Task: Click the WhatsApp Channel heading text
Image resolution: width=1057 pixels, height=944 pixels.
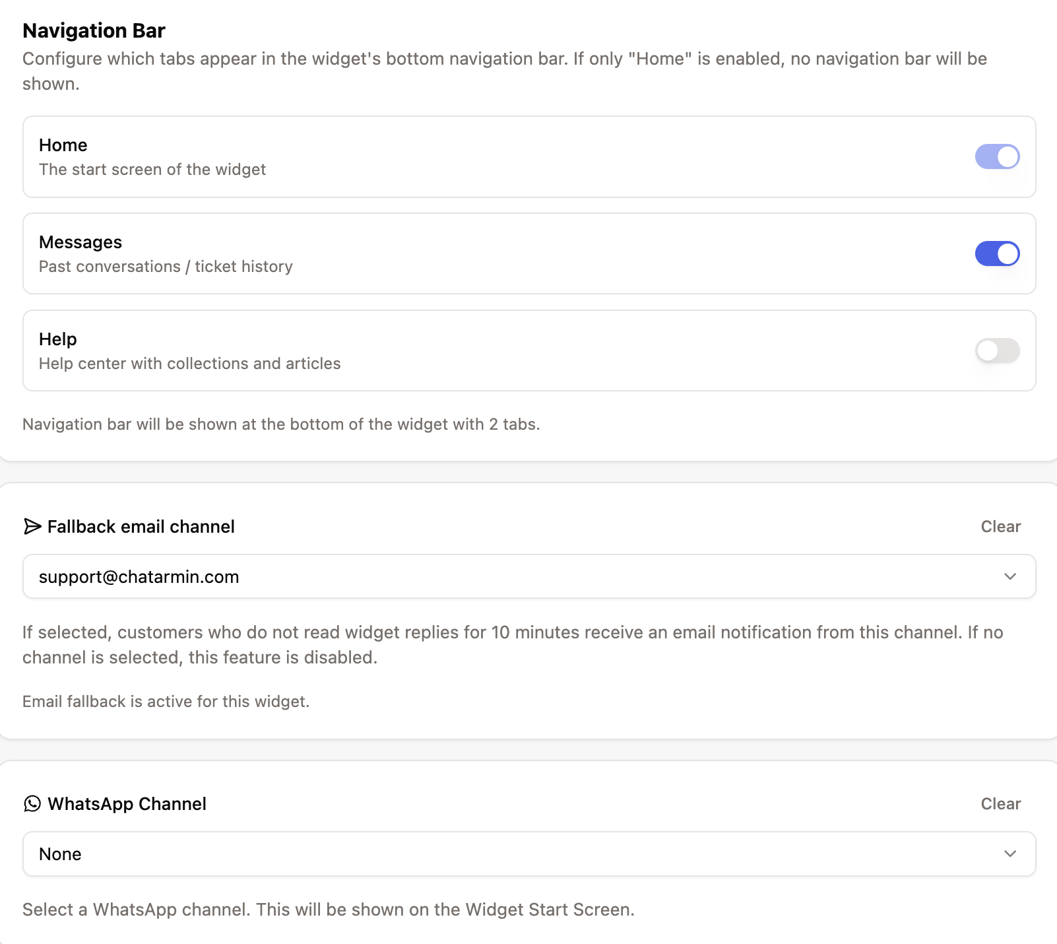Action: [127, 803]
